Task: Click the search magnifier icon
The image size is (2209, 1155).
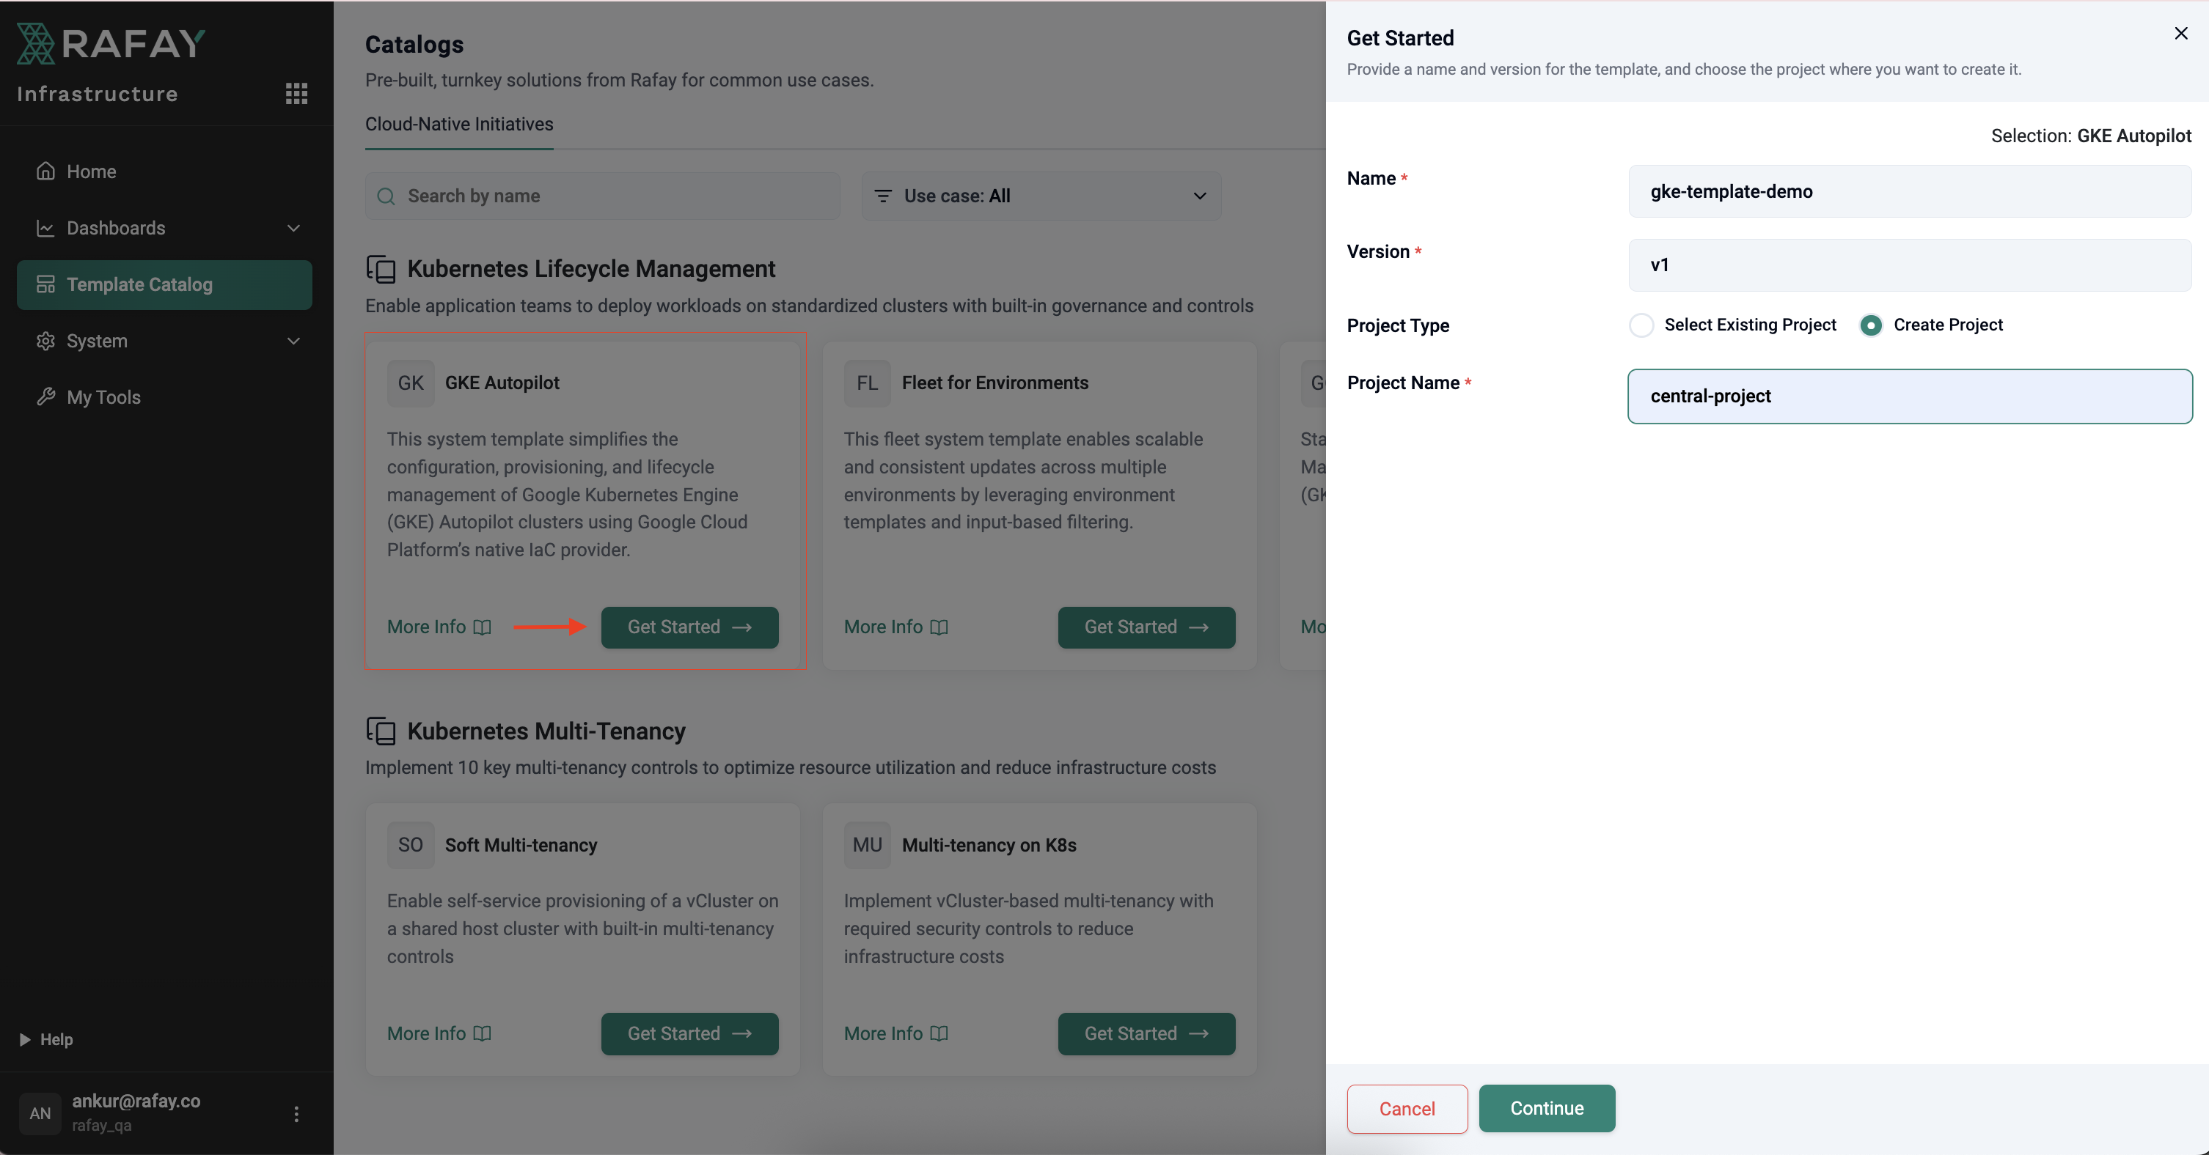Action: pos(387,196)
